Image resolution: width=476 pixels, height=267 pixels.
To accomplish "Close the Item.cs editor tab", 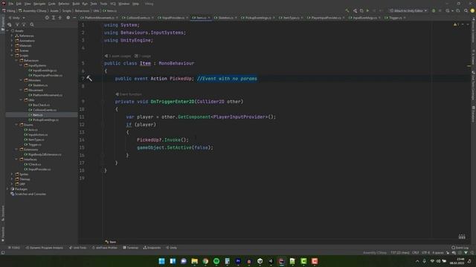I will [x=209, y=18].
